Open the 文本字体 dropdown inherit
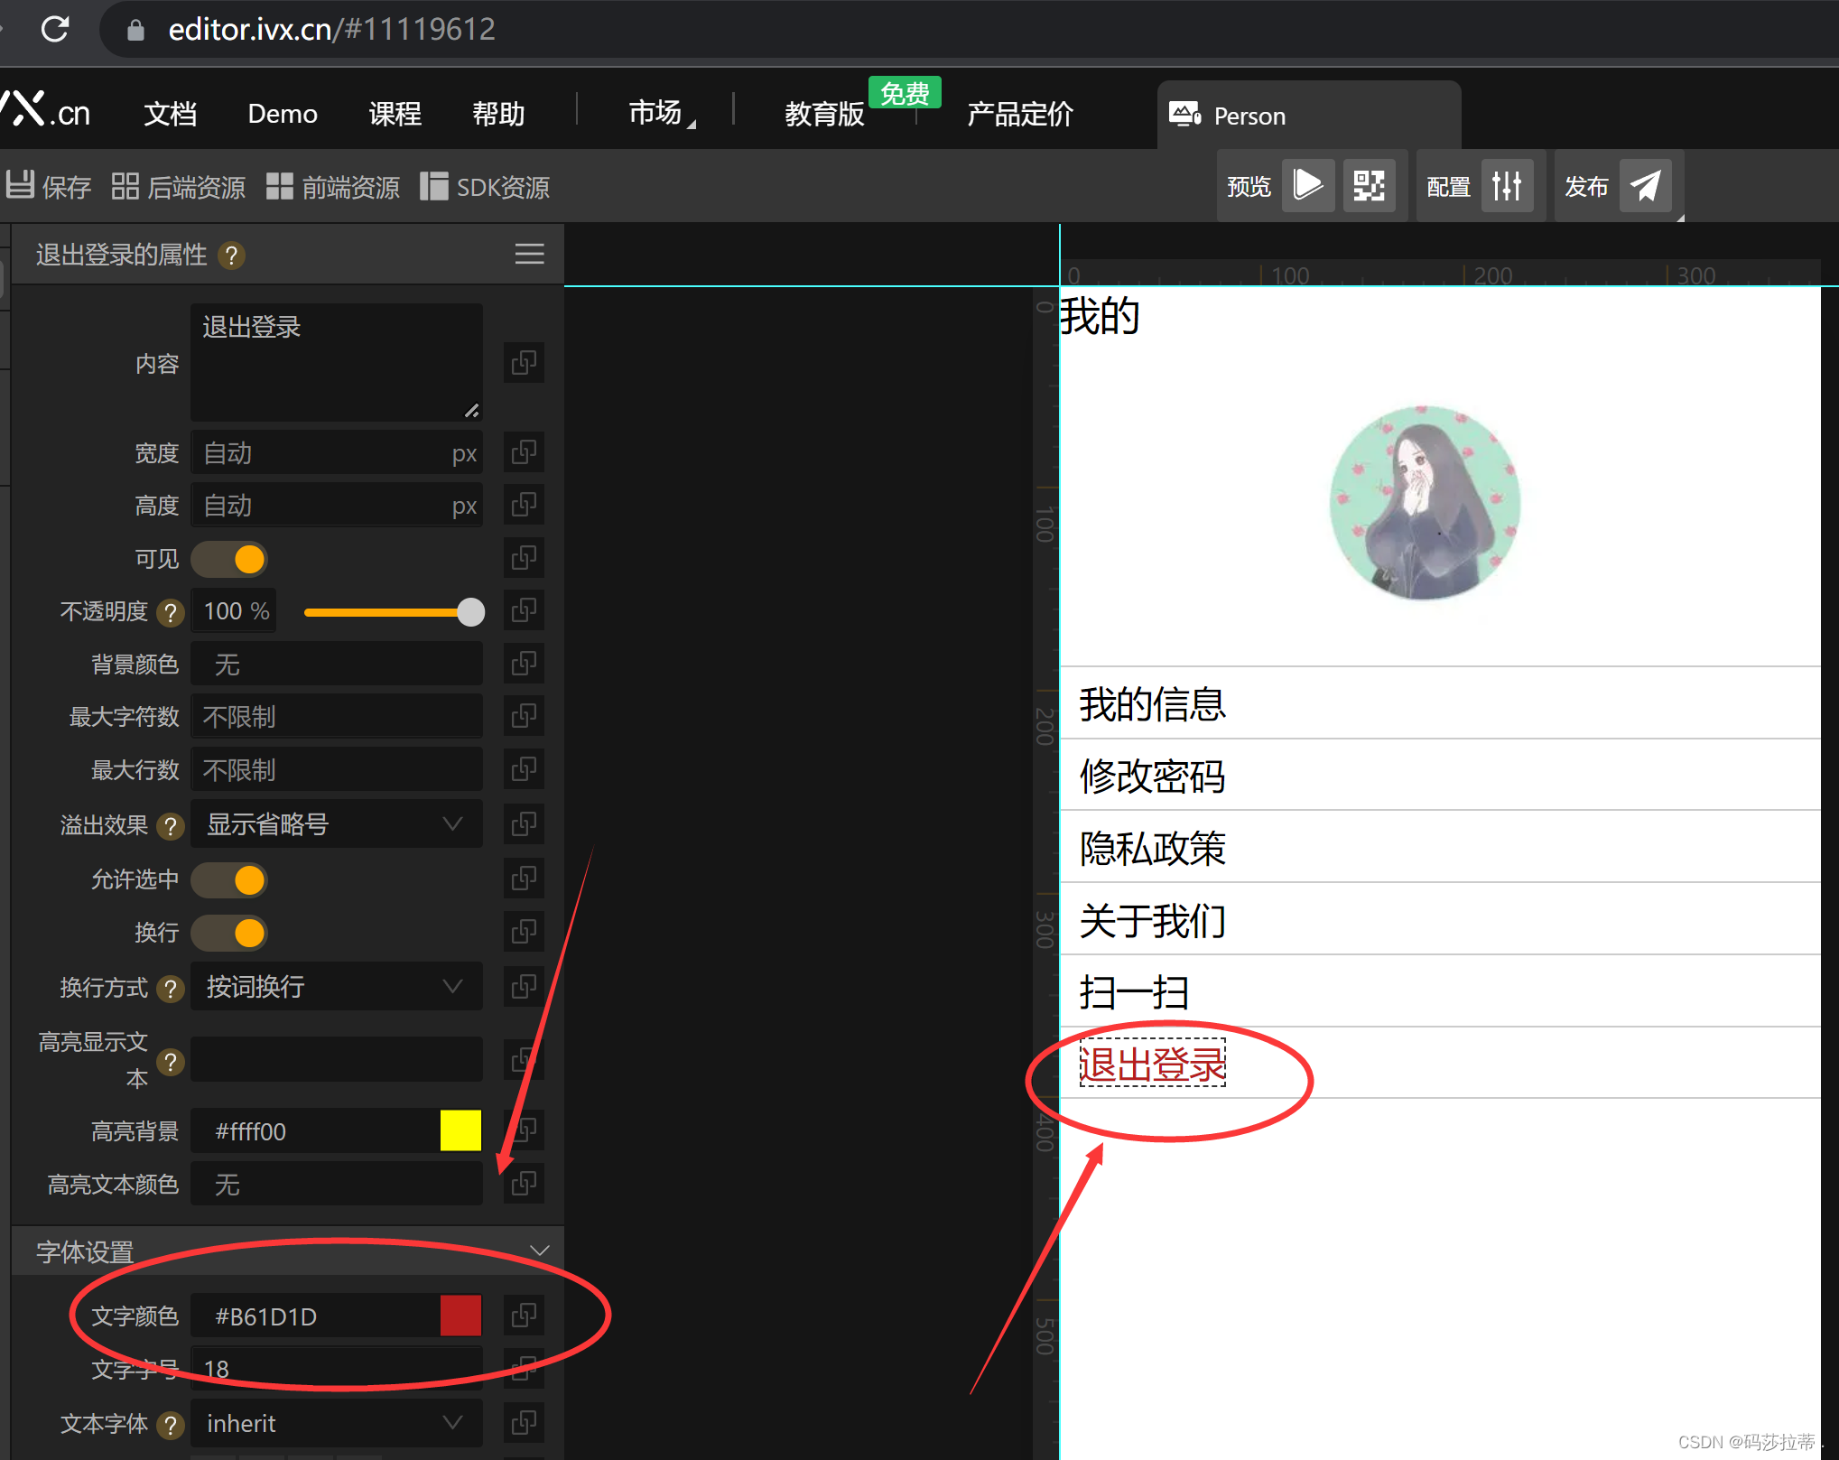The height and width of the screenshot is (1460, 1839). 336,1423
